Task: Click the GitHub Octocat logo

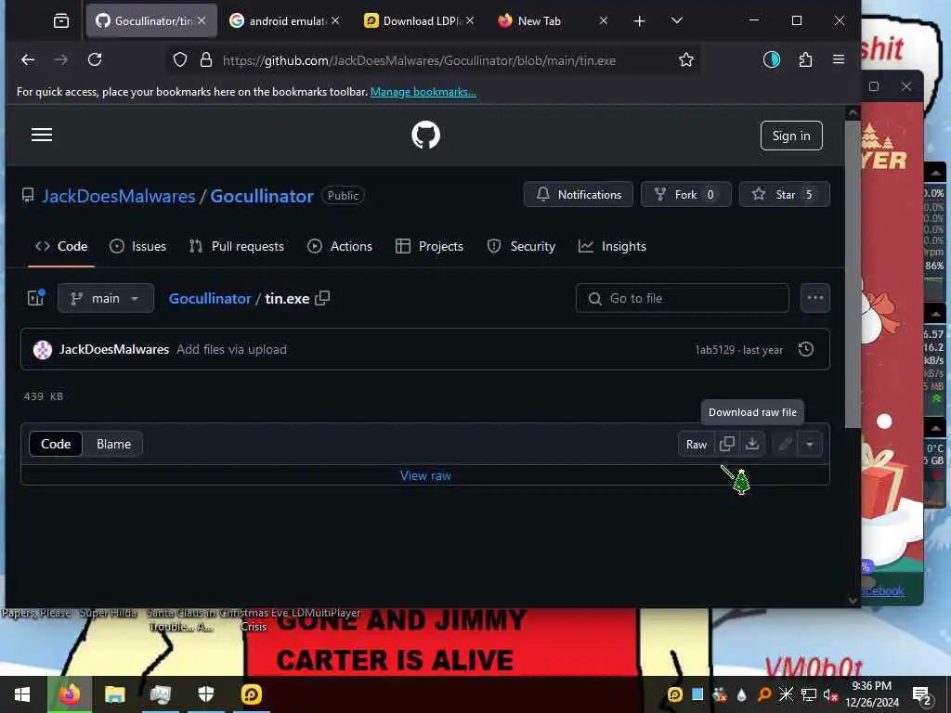Action: click(425, 135)
